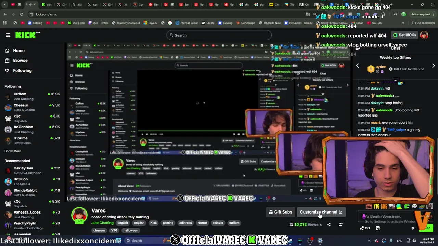Show hidden system tray icons

pyautogui.click(x=369, y=241)
